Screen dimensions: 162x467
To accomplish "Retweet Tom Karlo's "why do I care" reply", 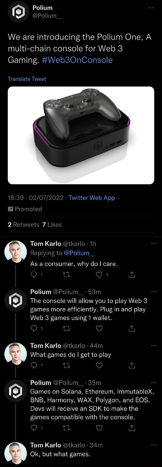I will click(67, 275).
